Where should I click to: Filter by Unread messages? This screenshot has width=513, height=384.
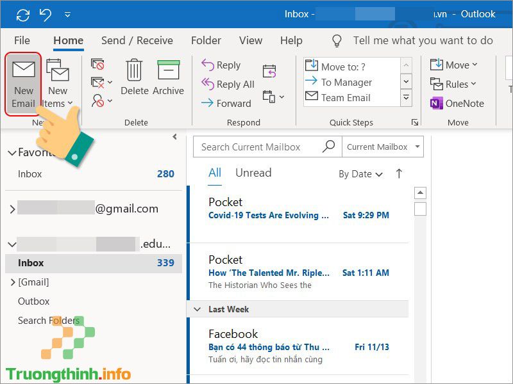click(253, 173)
